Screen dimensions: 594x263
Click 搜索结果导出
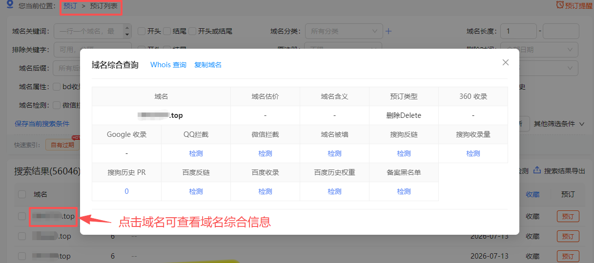pos(565,171)
